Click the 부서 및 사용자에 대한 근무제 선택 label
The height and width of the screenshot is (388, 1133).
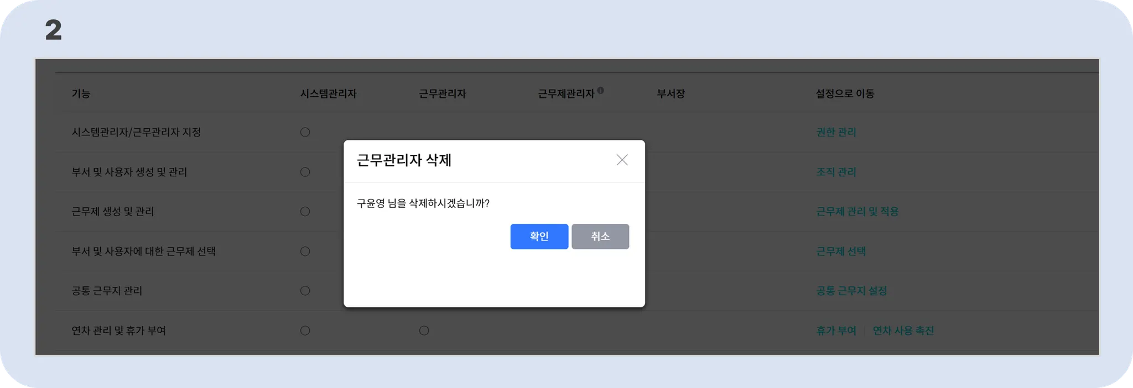click(144, 251)
